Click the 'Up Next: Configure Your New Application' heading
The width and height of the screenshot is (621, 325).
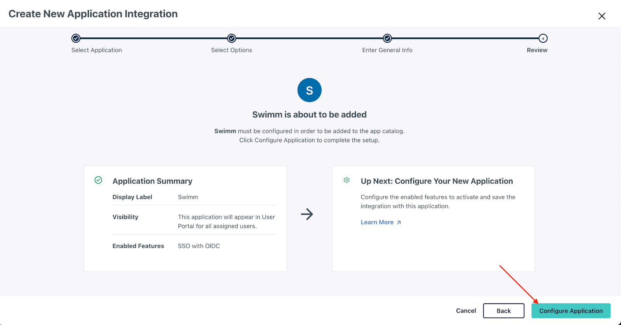(x=437, y=181)
